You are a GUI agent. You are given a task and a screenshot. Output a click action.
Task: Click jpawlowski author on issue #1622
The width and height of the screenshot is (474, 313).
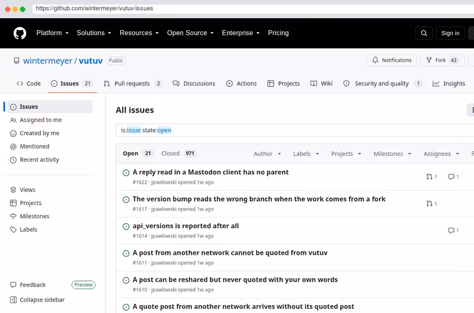164,183
